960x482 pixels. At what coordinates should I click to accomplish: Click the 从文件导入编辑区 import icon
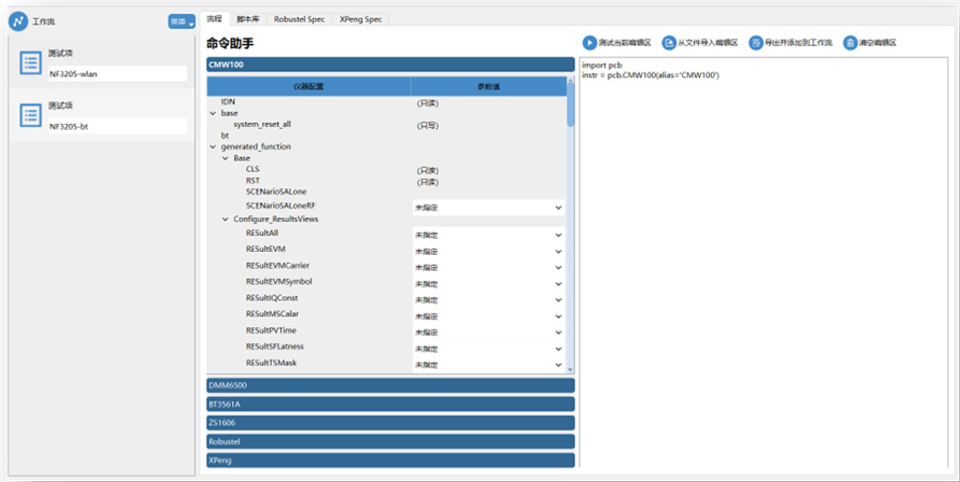[x=669, y=42]
